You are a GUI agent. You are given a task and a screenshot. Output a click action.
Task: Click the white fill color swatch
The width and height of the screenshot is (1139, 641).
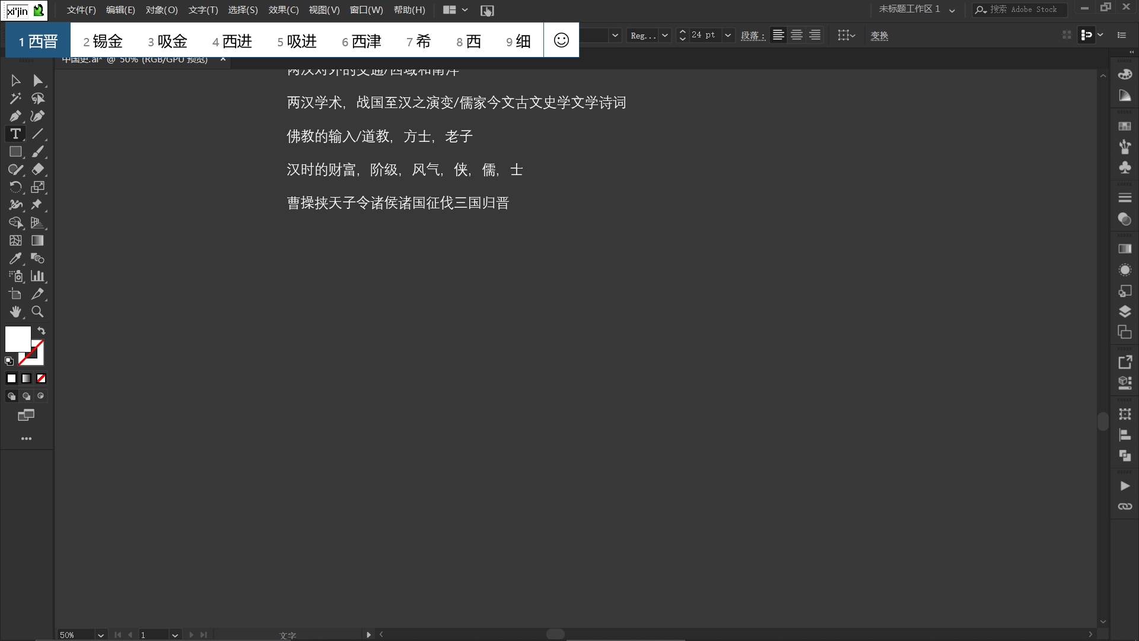tap(18, 339)
